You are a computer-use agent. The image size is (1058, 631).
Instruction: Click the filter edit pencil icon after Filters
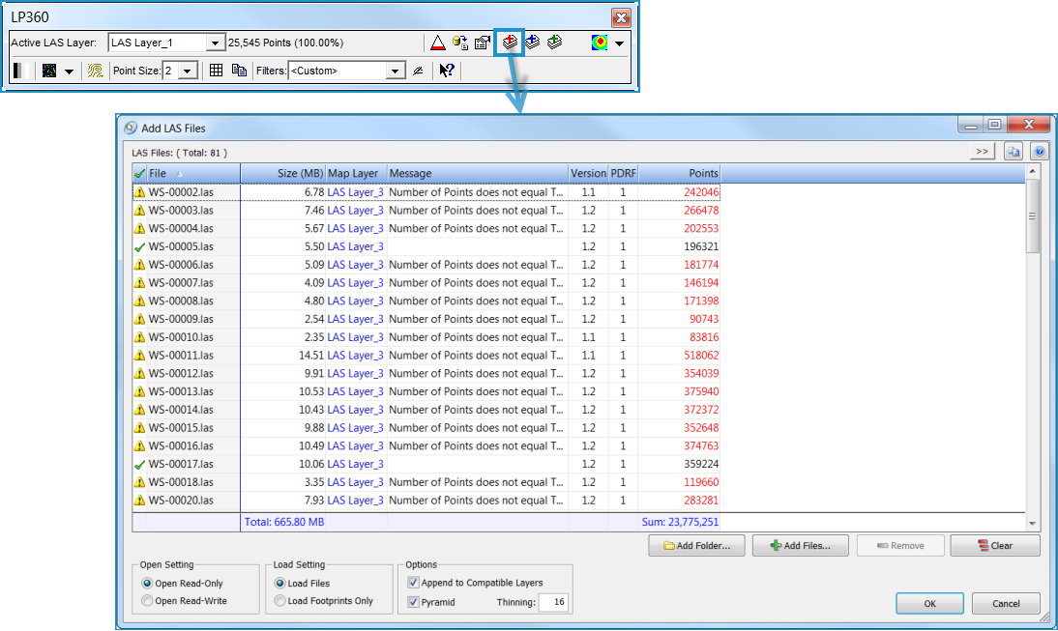point(419,71)
